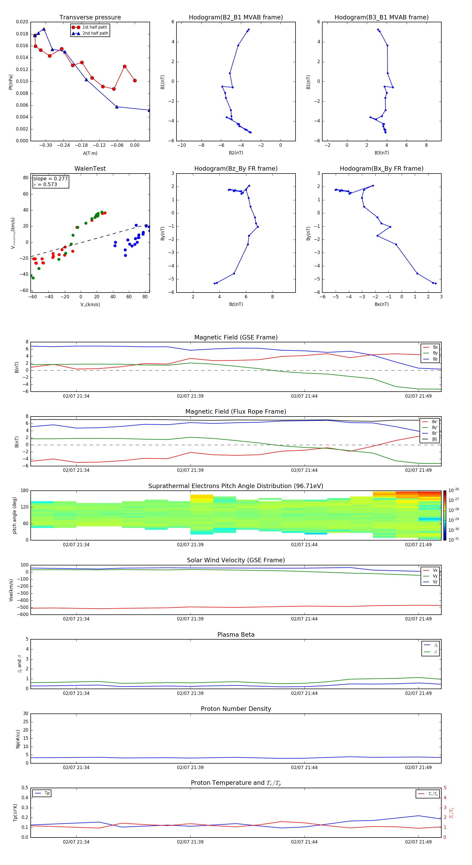
Task: Click the "Hodogram(Bx_By FR frame)" title
Action: pyautogui.click(x=382, y=169)
